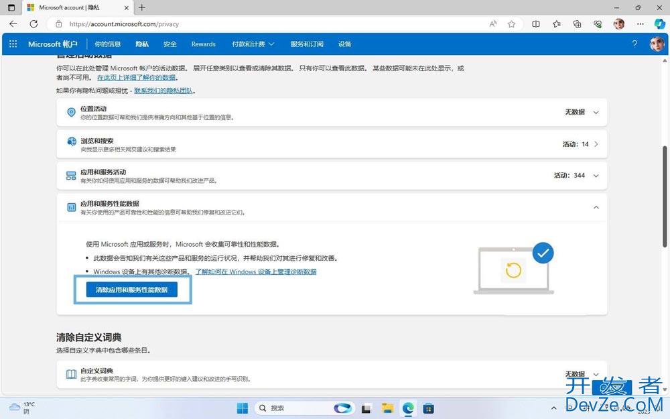
Task: Toggle Read aloud icon in address bar
Action: (493, 24)
